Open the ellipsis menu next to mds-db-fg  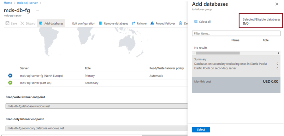tap(37, 10)
